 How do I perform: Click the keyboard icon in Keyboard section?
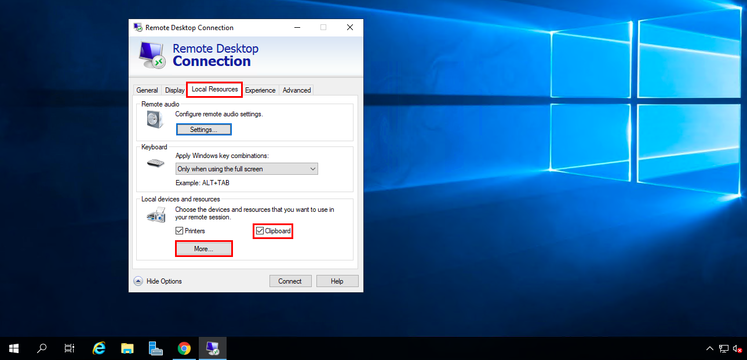[155, 163]
